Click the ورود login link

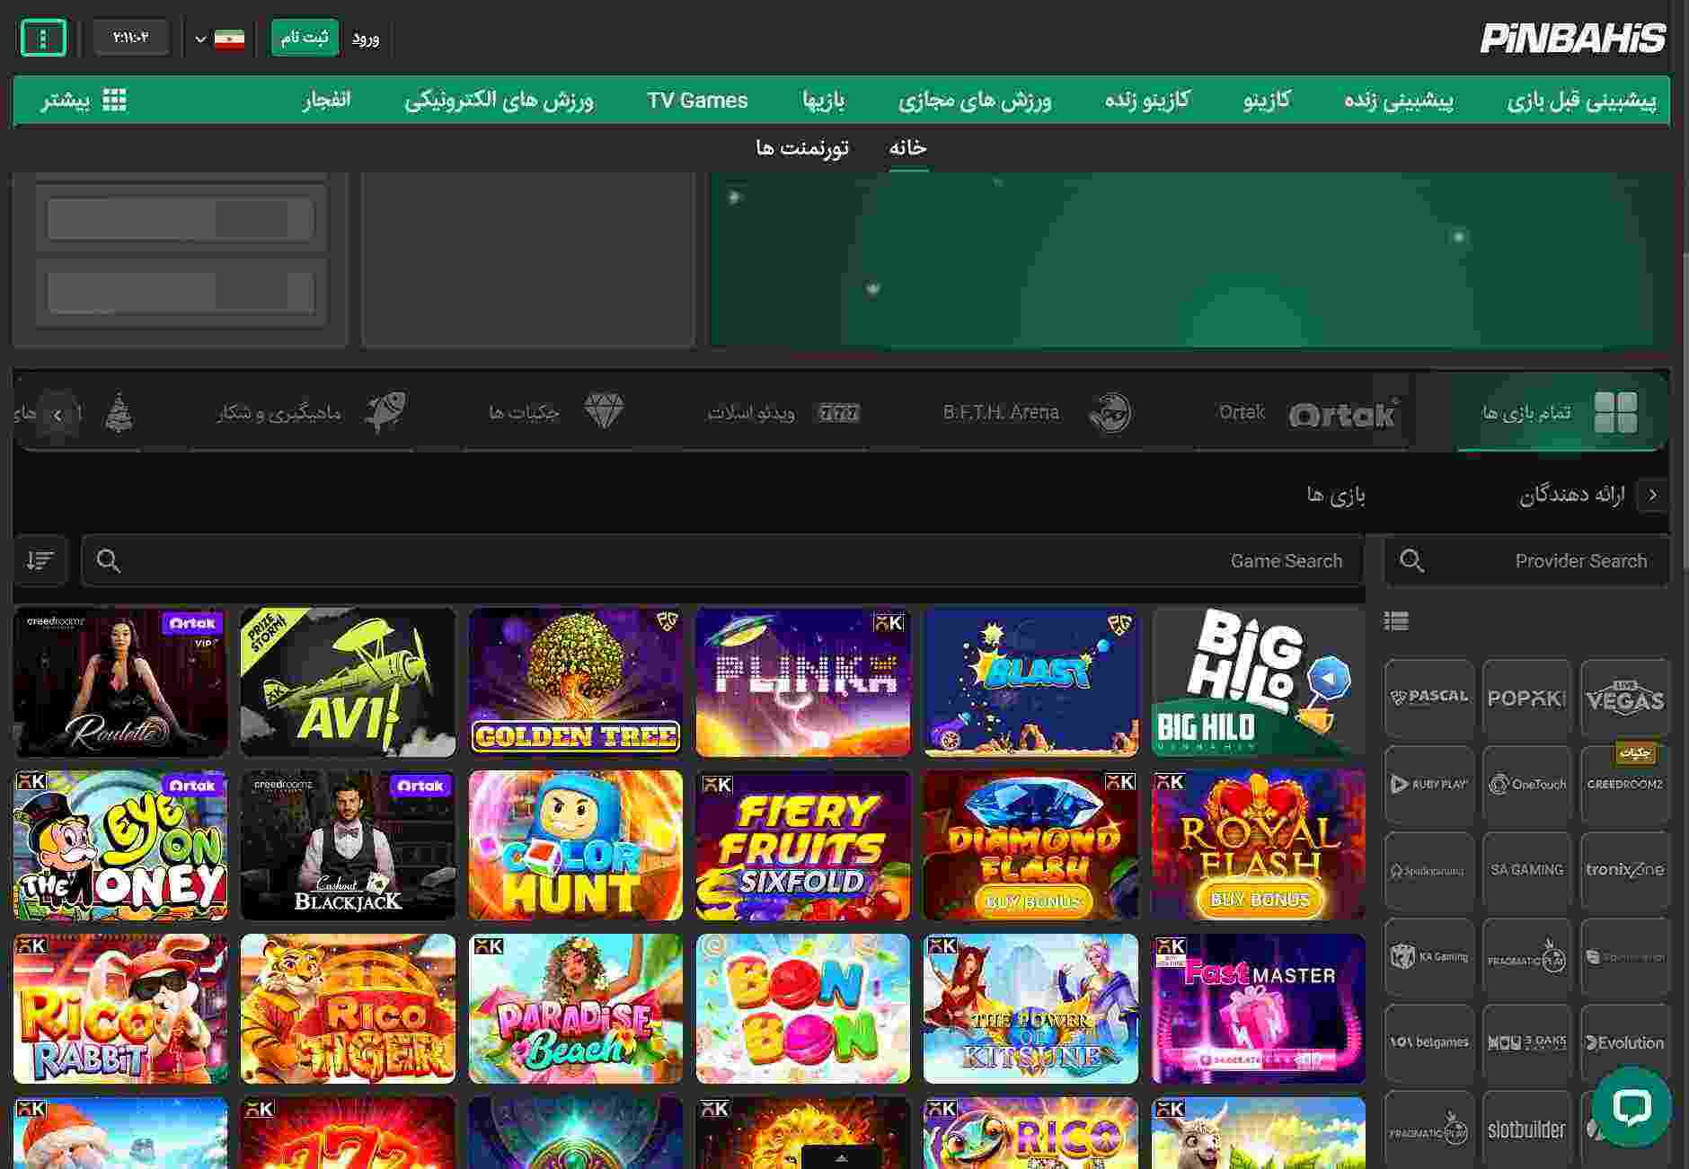click(x=366, y=38)
